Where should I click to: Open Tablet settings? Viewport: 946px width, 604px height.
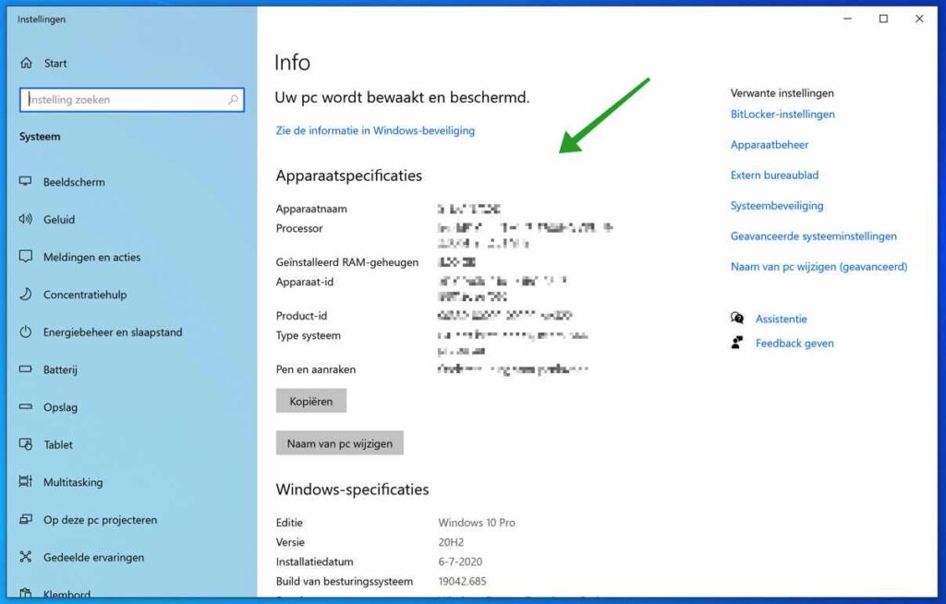(59, 444)
